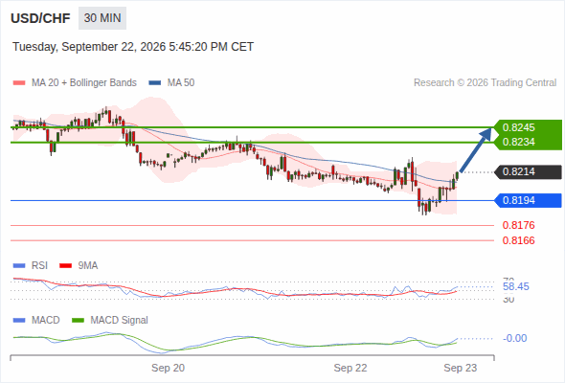Click the Sep 22 axis date

click(350, 368)
